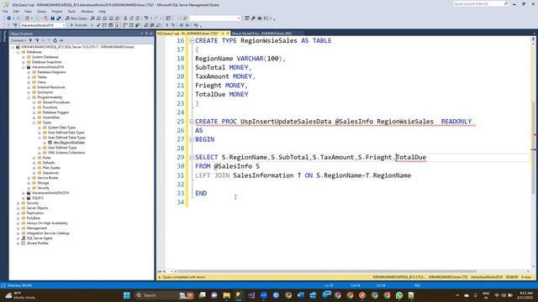
Task: Select the System Data Types folder
Action: 61,128
